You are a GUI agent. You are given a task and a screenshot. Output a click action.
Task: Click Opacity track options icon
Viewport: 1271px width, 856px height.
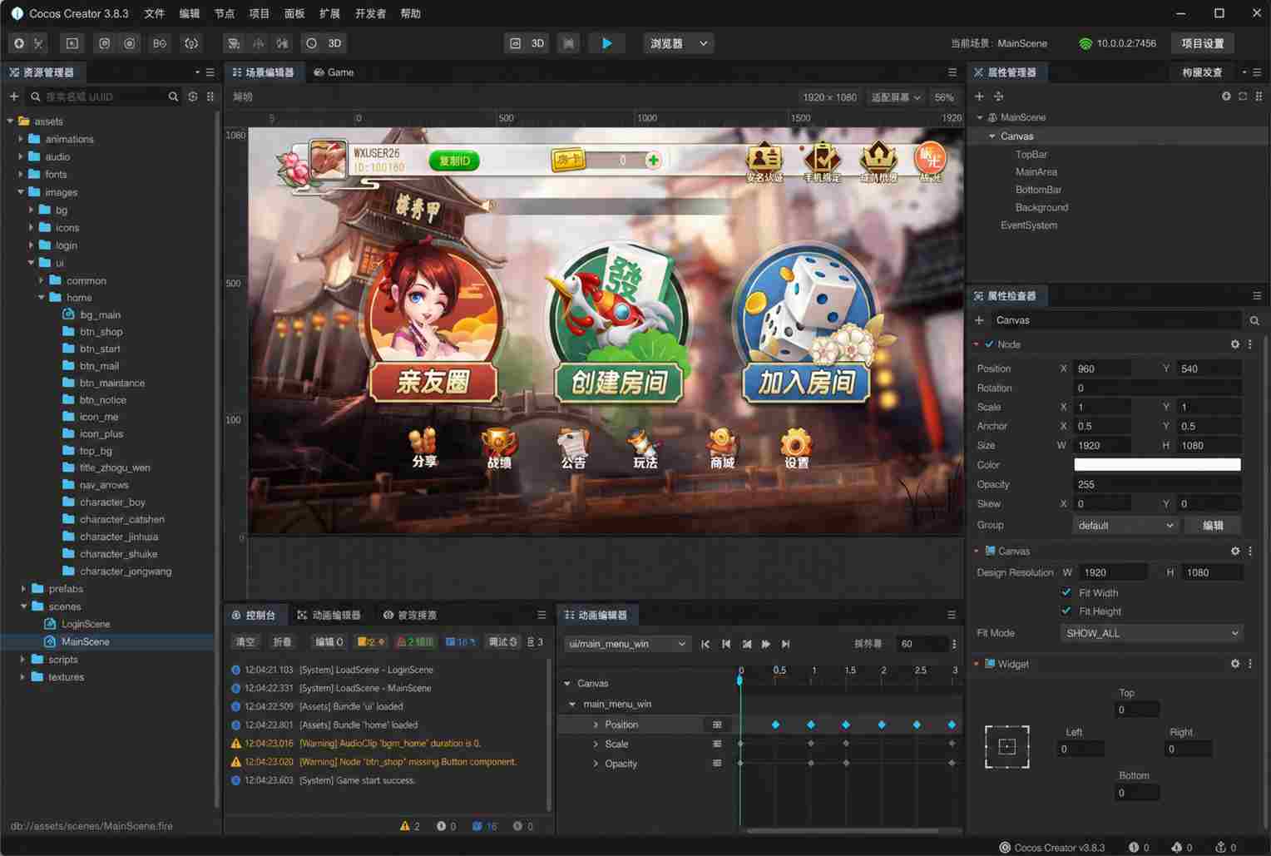point(717,763)
